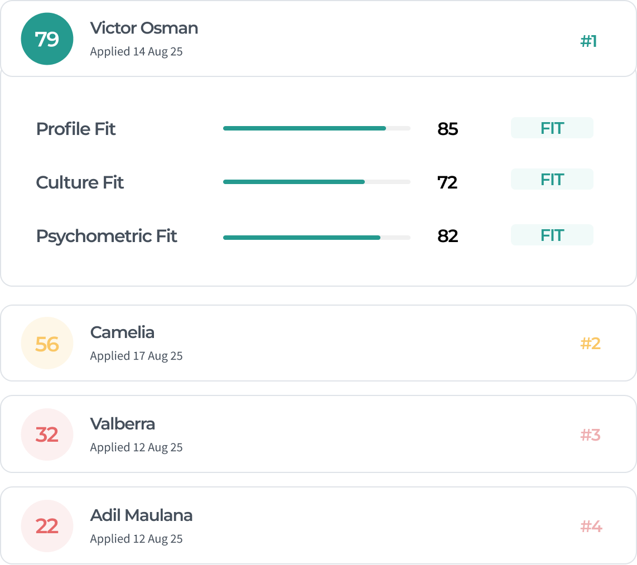Expand Camelia's candidate card

click(x=335, y=344)
